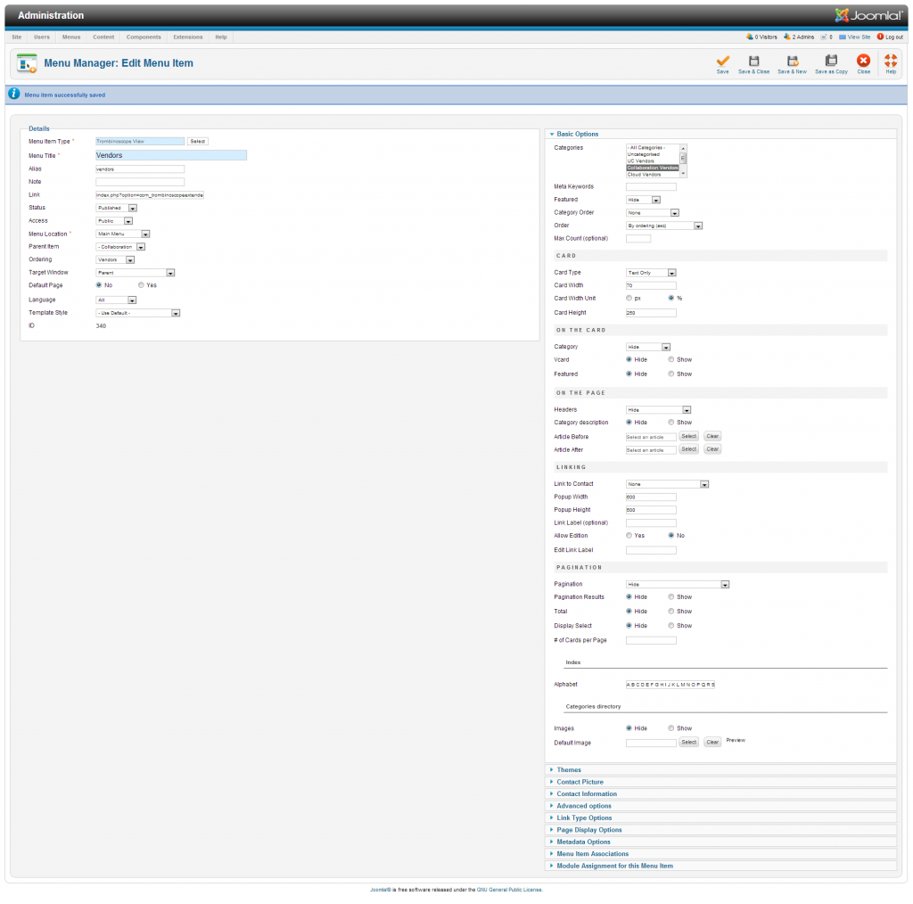Click the Save as Copy icon
The height and width of the screenshot is (904, 913).
[831, 62]
